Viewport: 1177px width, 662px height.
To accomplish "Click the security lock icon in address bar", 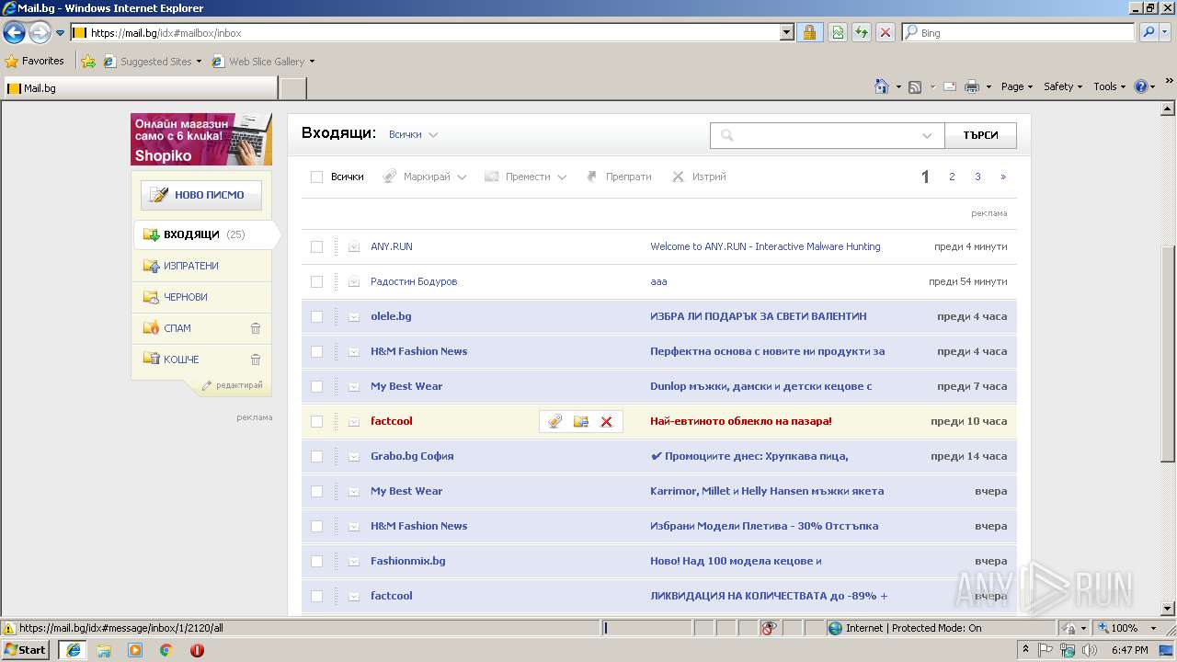I will pos(809,32).
